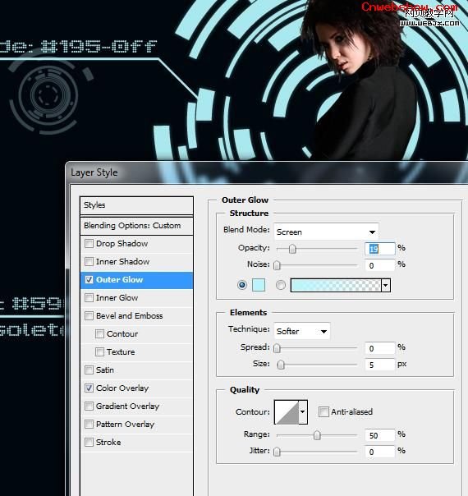Enable the Inner Shadow checkbox
The image size is (468, 496).
point(89,262)
